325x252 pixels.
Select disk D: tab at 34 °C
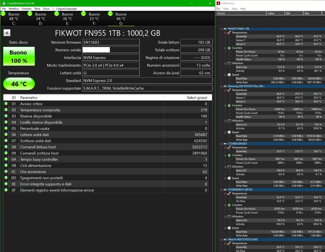[x=40, y=19]
